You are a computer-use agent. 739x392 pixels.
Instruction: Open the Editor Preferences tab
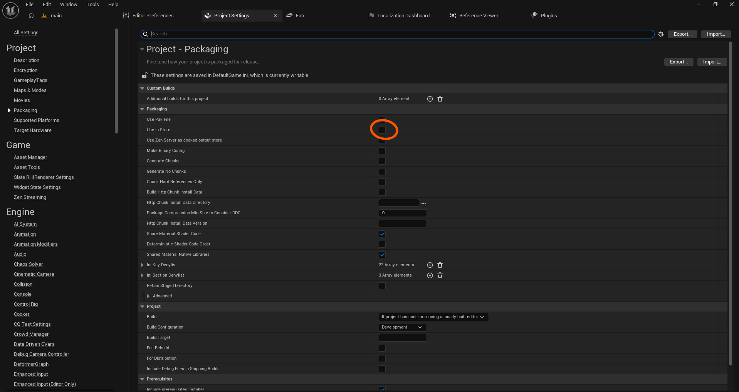tap(148, 15)
